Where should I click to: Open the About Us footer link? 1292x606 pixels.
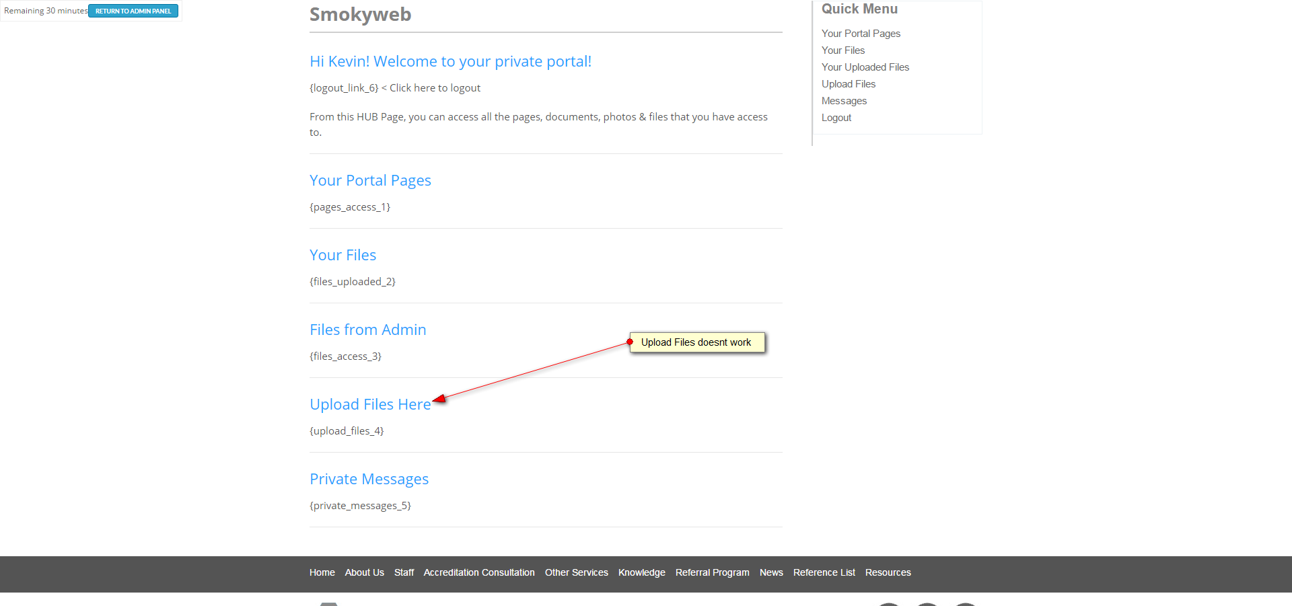364,572
